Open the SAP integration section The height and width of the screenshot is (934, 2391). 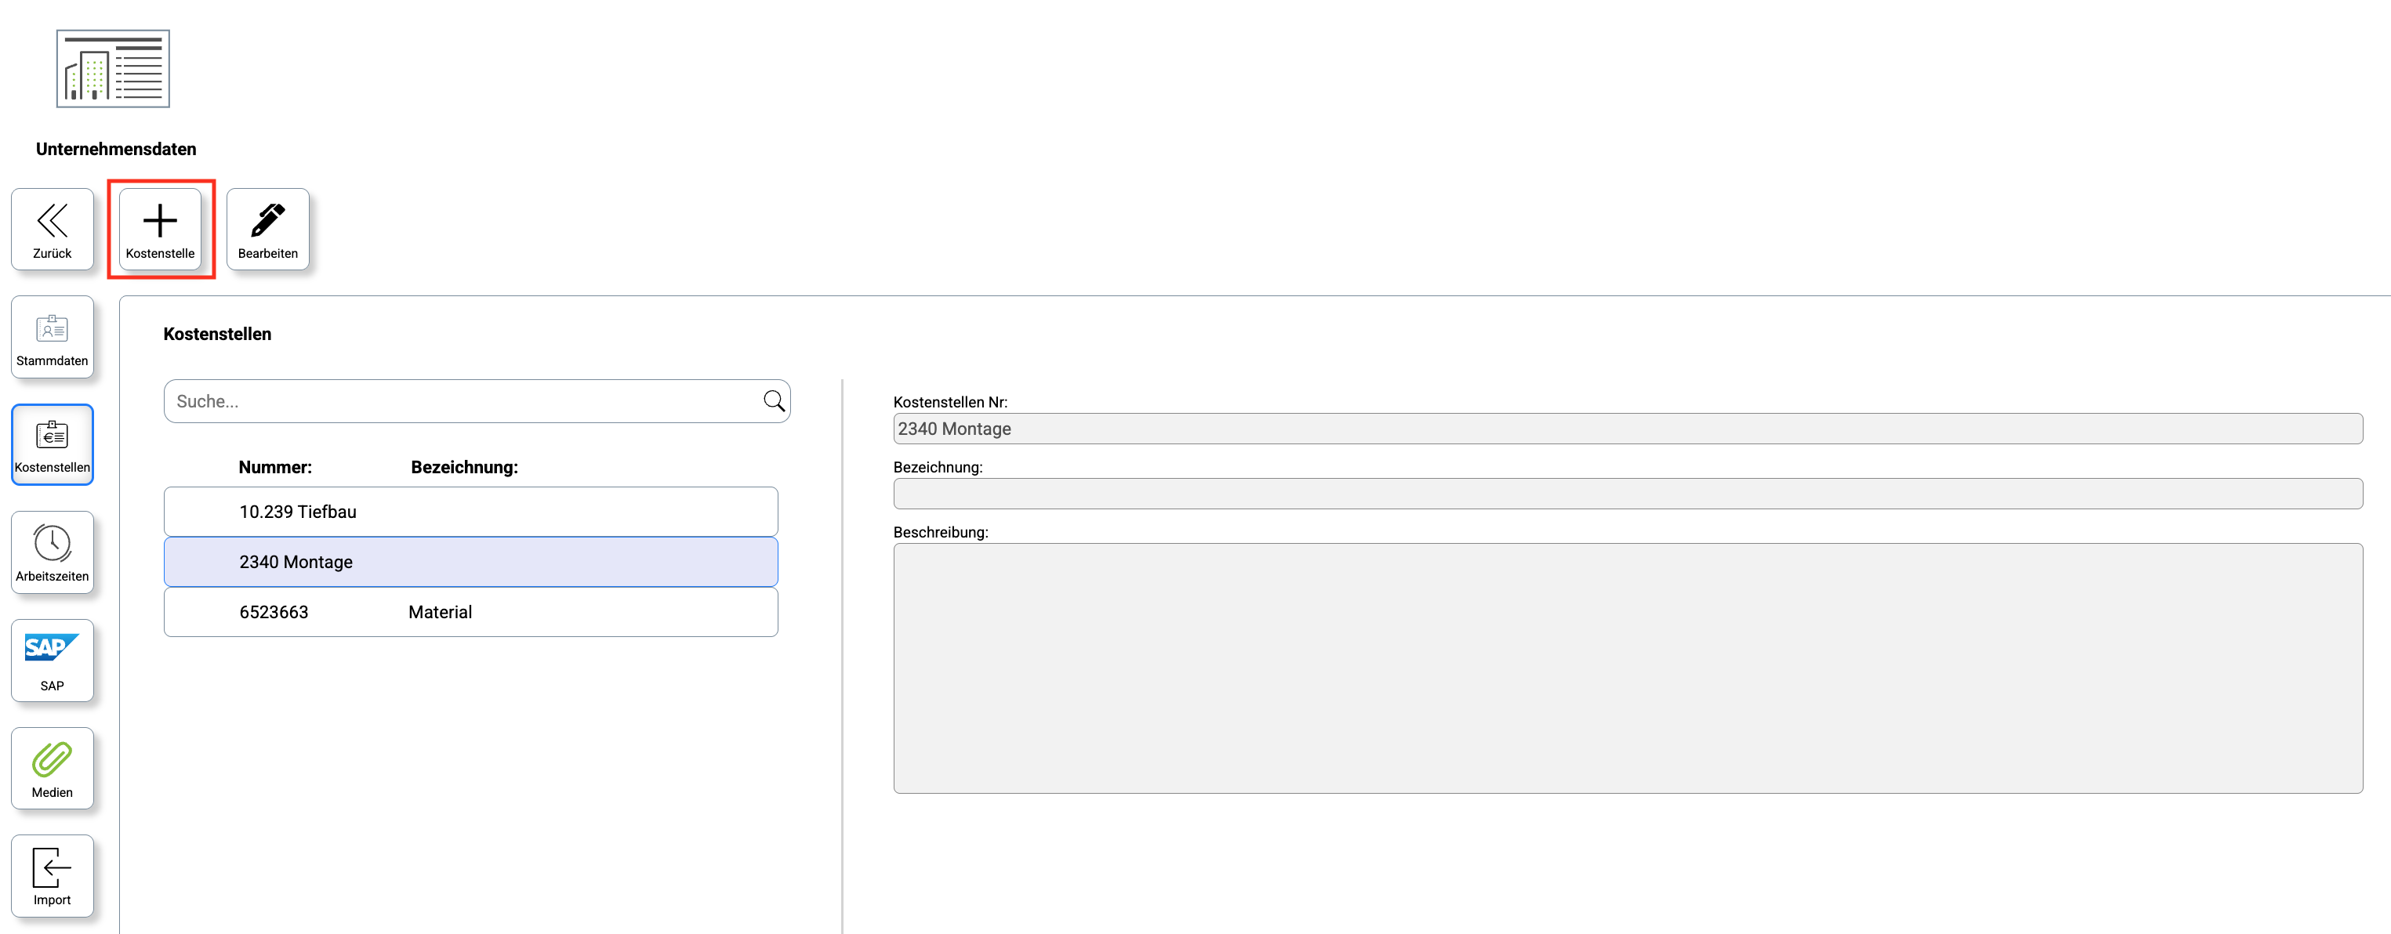pos(52,660)
